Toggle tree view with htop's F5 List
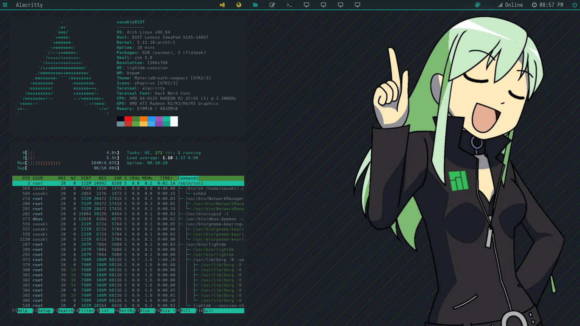580x326 pixels. coord(104,310)
